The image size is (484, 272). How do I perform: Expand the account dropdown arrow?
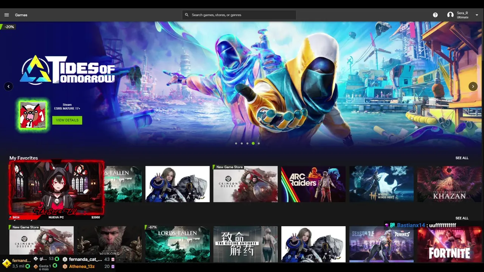476,15
